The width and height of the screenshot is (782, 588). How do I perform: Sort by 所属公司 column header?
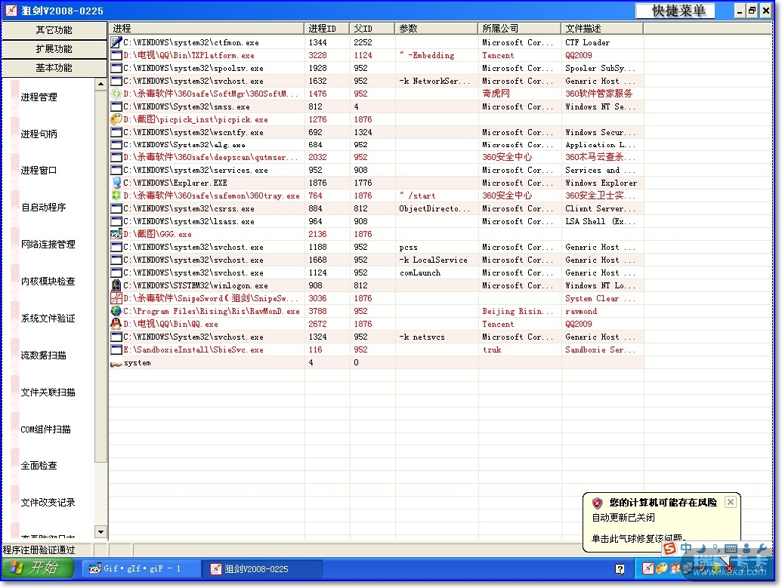(520, 29)
